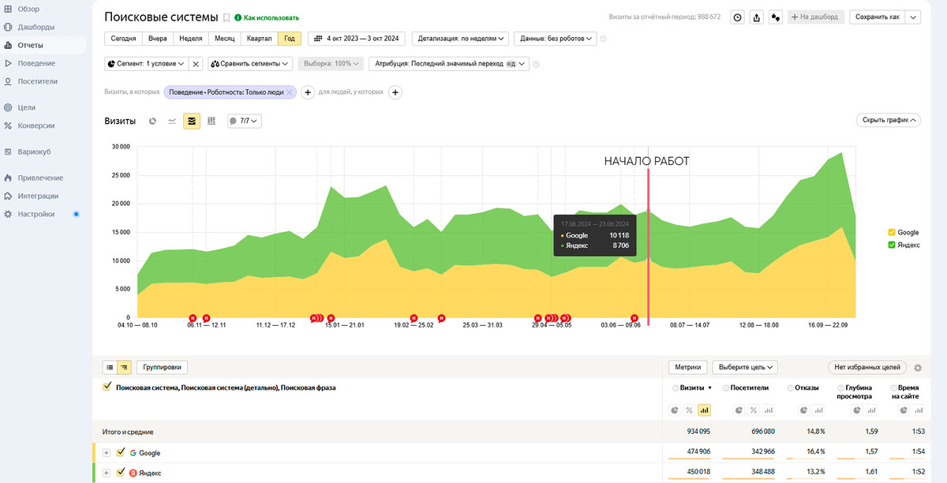Click the Вариокуб sidebar icon
Image resolution: width=947 pixels, height=483 pixels.
(8, 152)
